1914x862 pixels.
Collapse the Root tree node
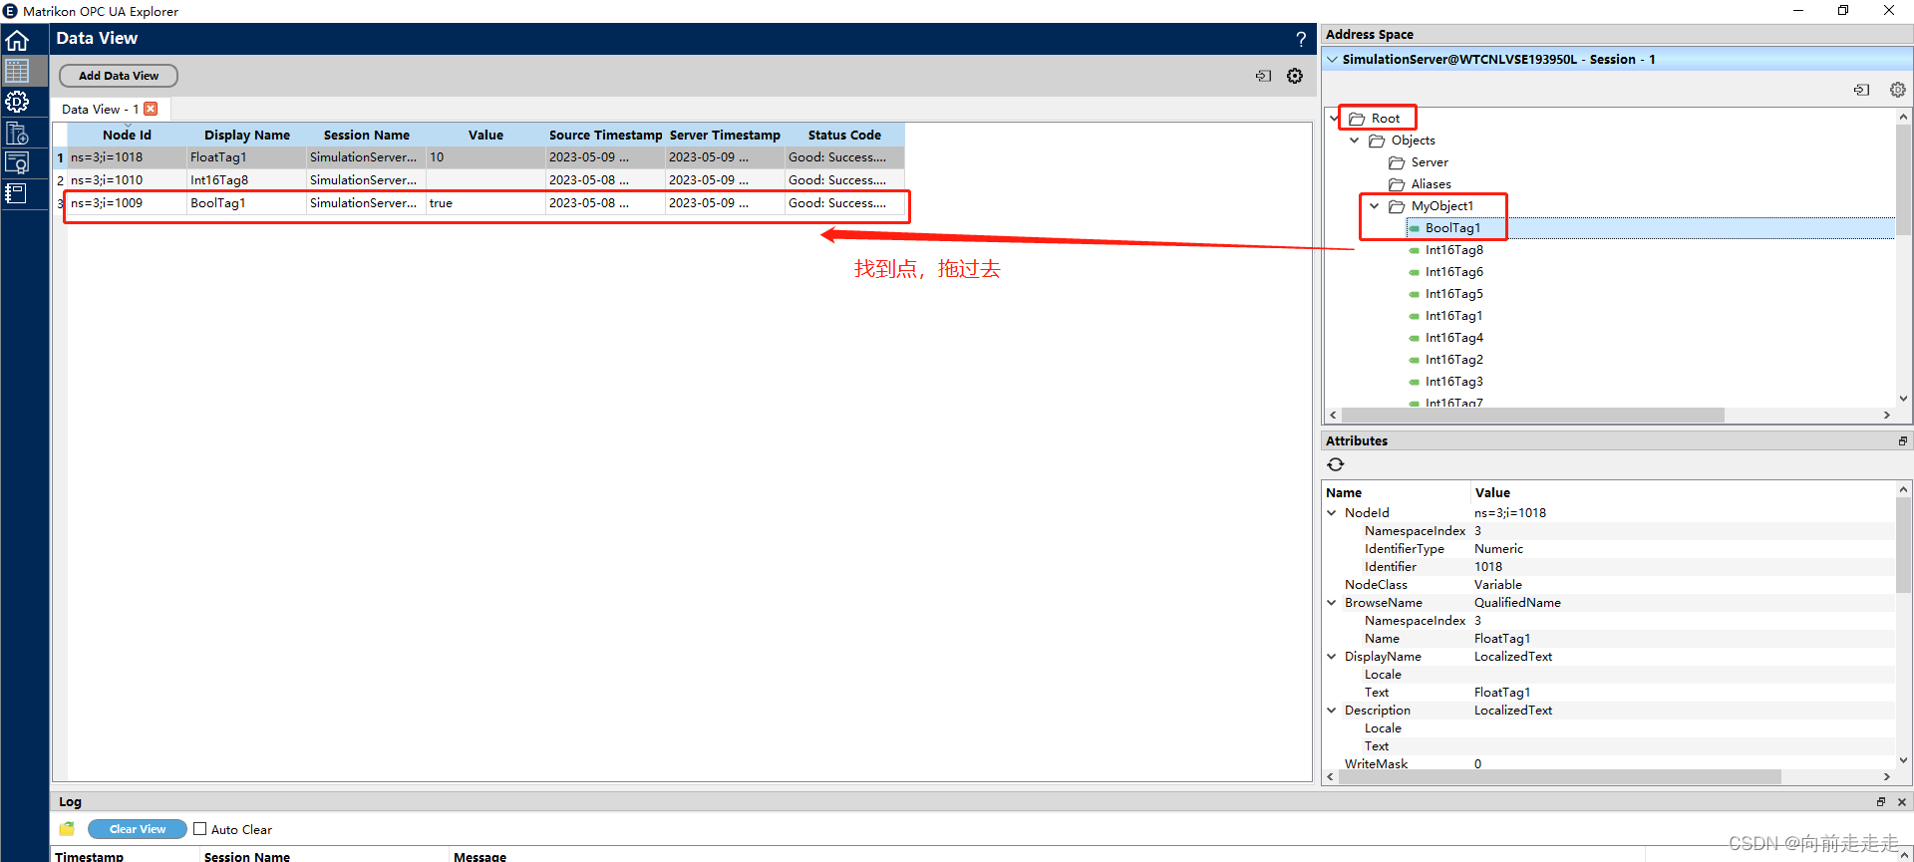pos(1335,118)
